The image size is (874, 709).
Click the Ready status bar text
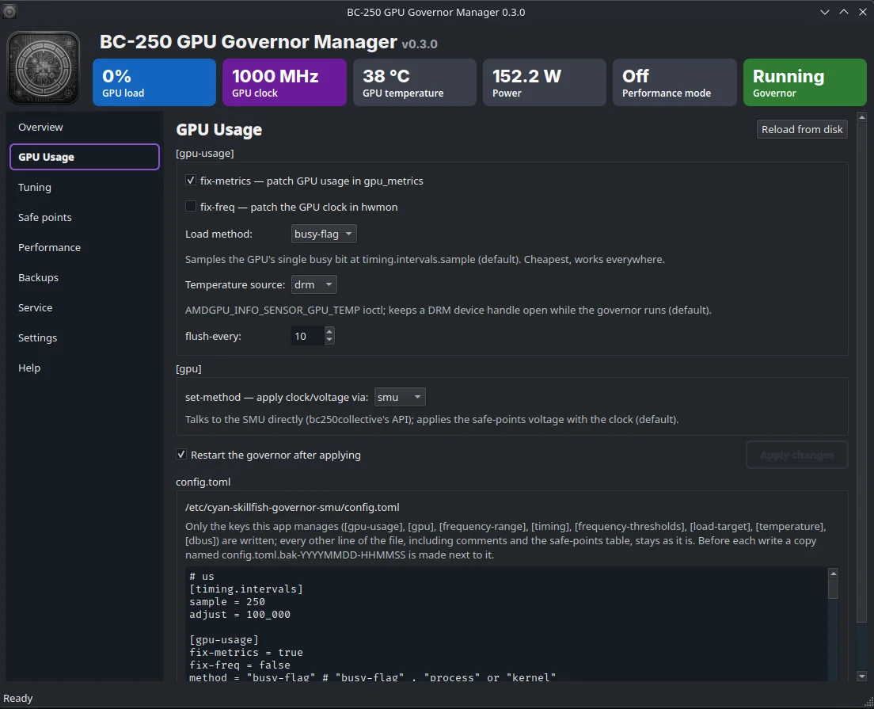coord(18,699)
